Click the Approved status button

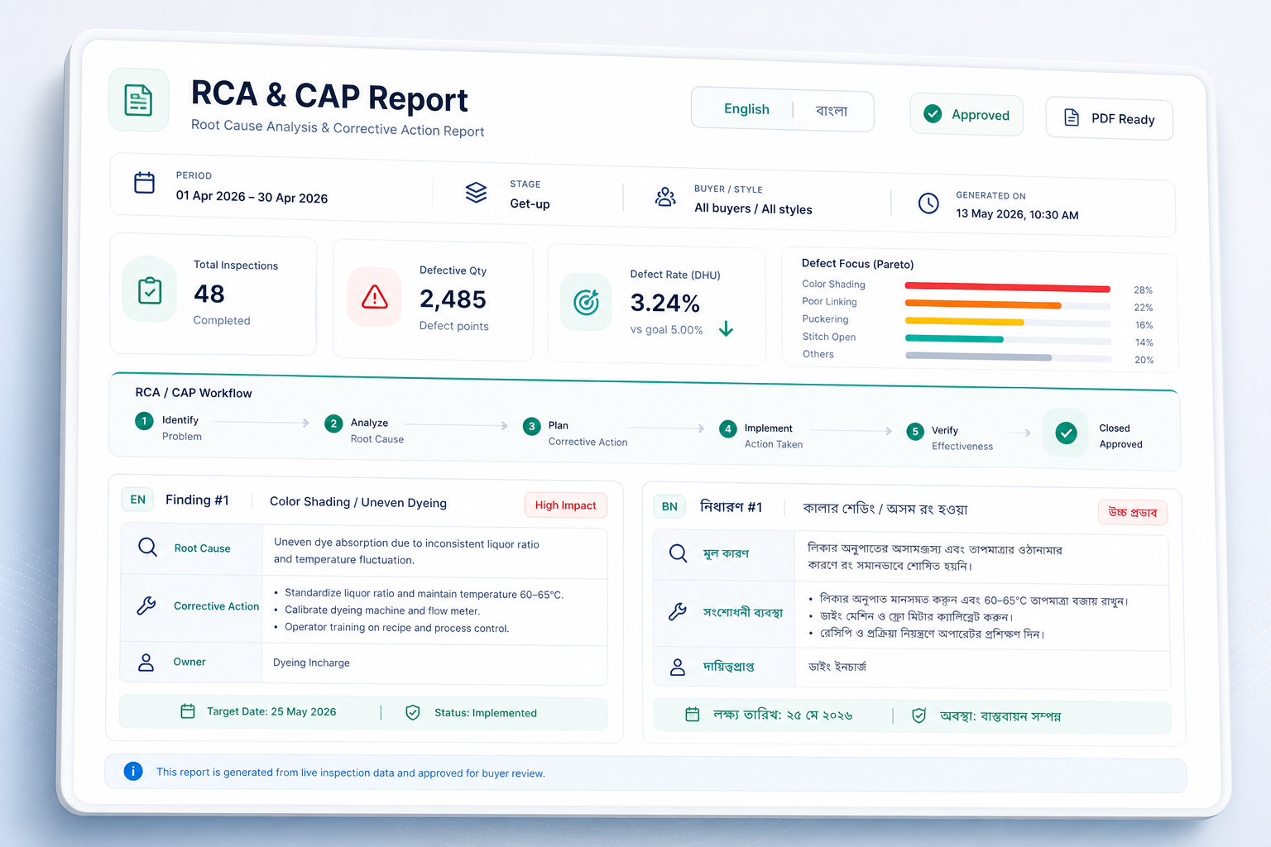[x=966, y=114]
